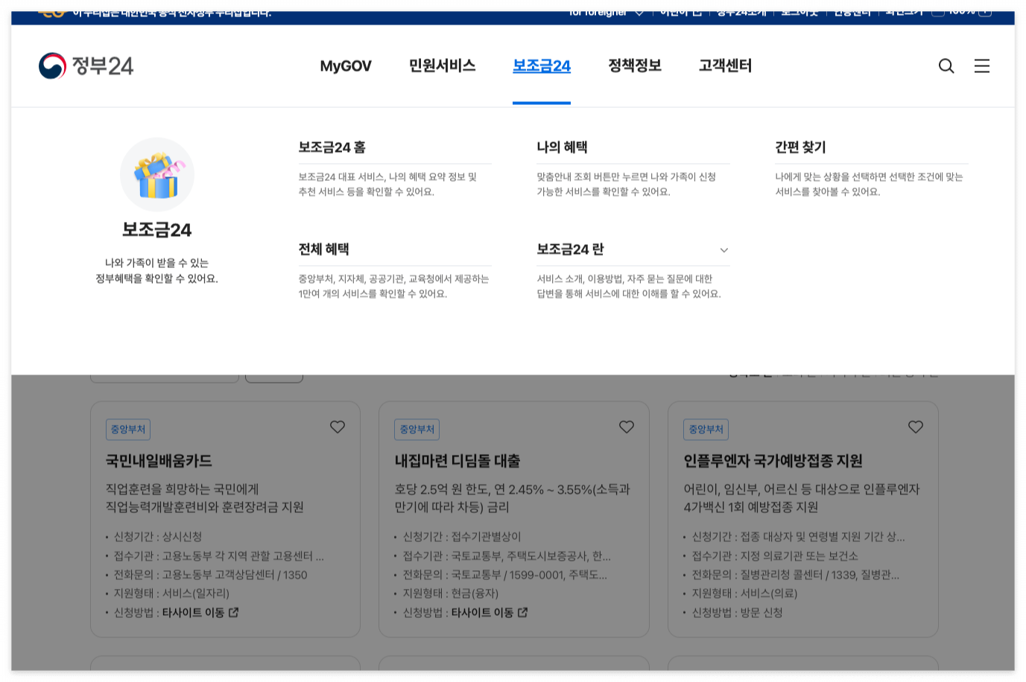
Task: Open external link icon in 디딤돌 대출 card
Action: tap(523, 612)
